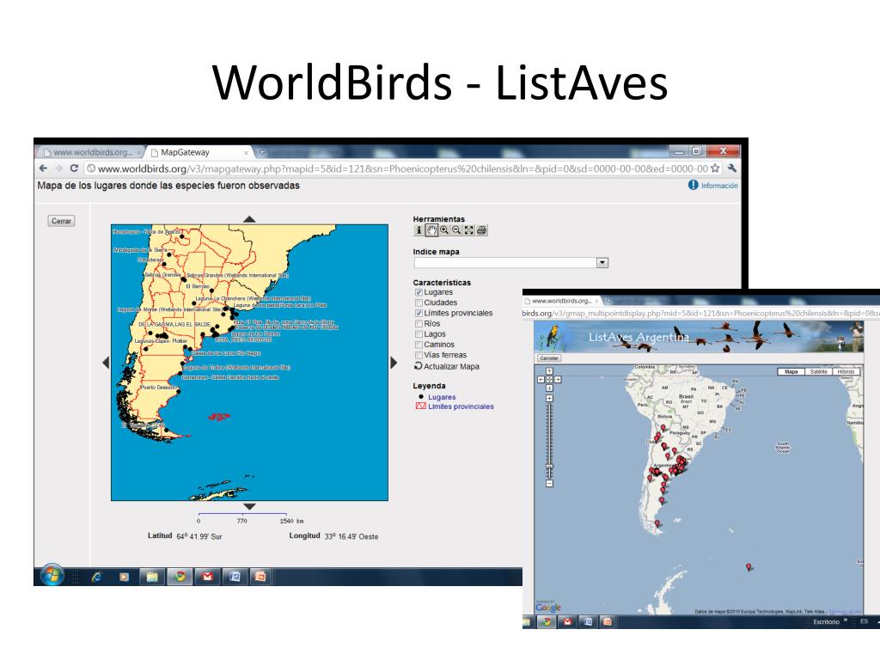880x660 pixels.
Task: Pan map west with left arrow
Action: [x=106, y=363]
